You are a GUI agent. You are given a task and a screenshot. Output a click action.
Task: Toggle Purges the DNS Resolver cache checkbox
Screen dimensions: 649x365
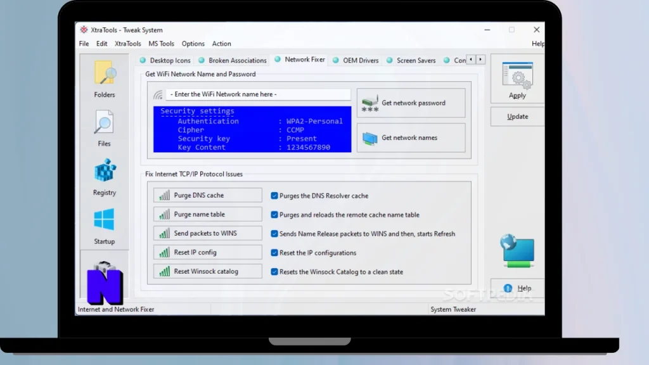tap(274, 196)
